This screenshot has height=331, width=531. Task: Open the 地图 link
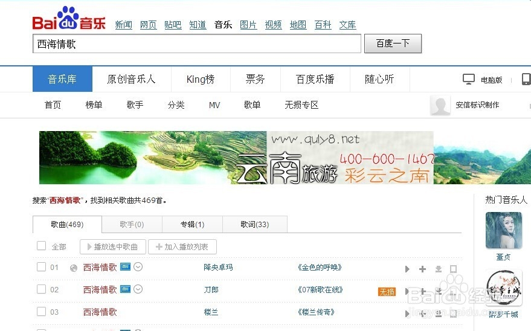tap(298, 25)
